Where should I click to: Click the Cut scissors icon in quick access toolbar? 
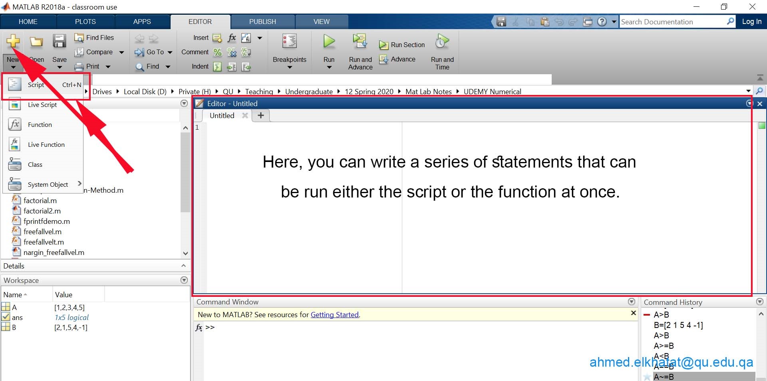click(x=515, y=22)
